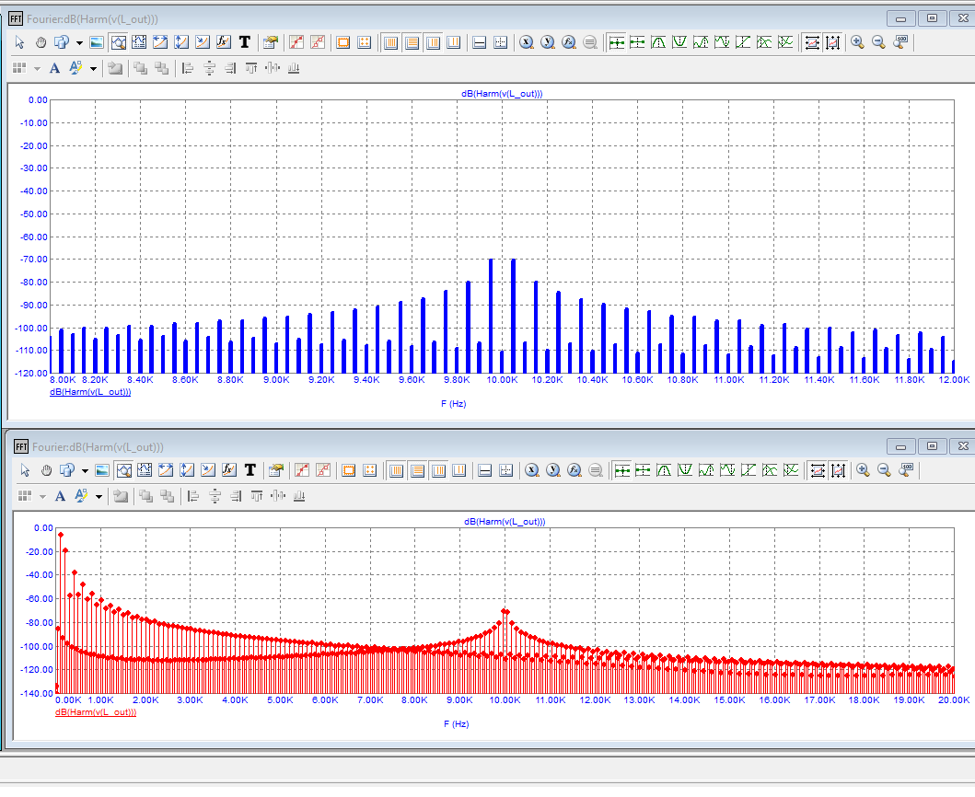Screen dimensions: 975x797
Task: Select the T text tool in top window
Action: pyautogui.click(x=244, y=42)
